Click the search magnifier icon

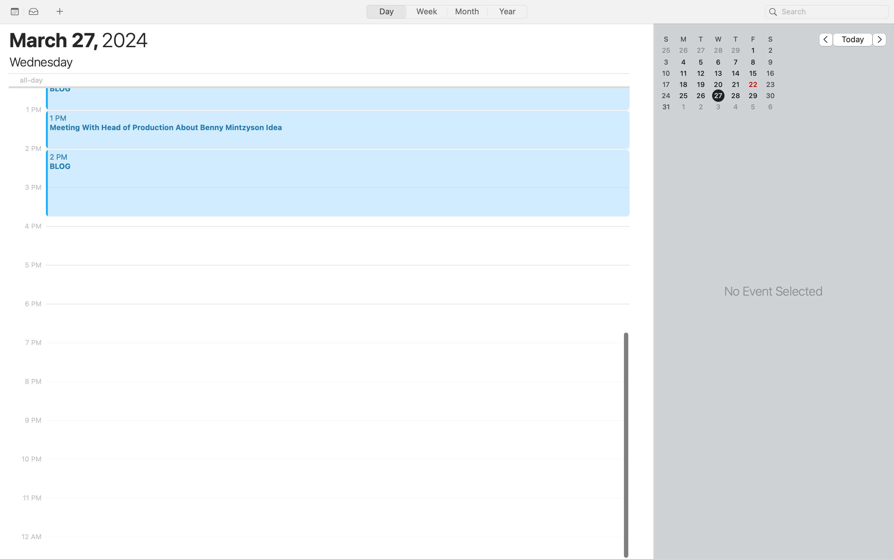click(x=773, y=12)
